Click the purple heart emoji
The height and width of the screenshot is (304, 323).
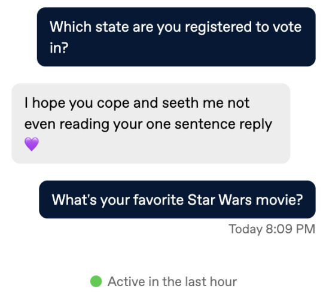point(32,144)
